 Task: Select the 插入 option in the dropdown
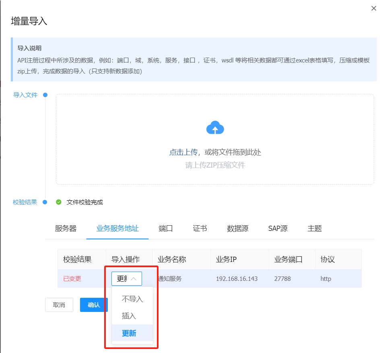(129, 316)
